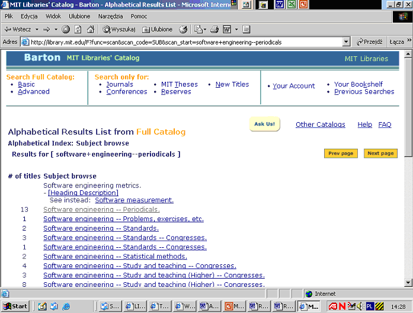Click the Next page button
Viewport: 413px width, 313px height.
click(x=380, y=154)
